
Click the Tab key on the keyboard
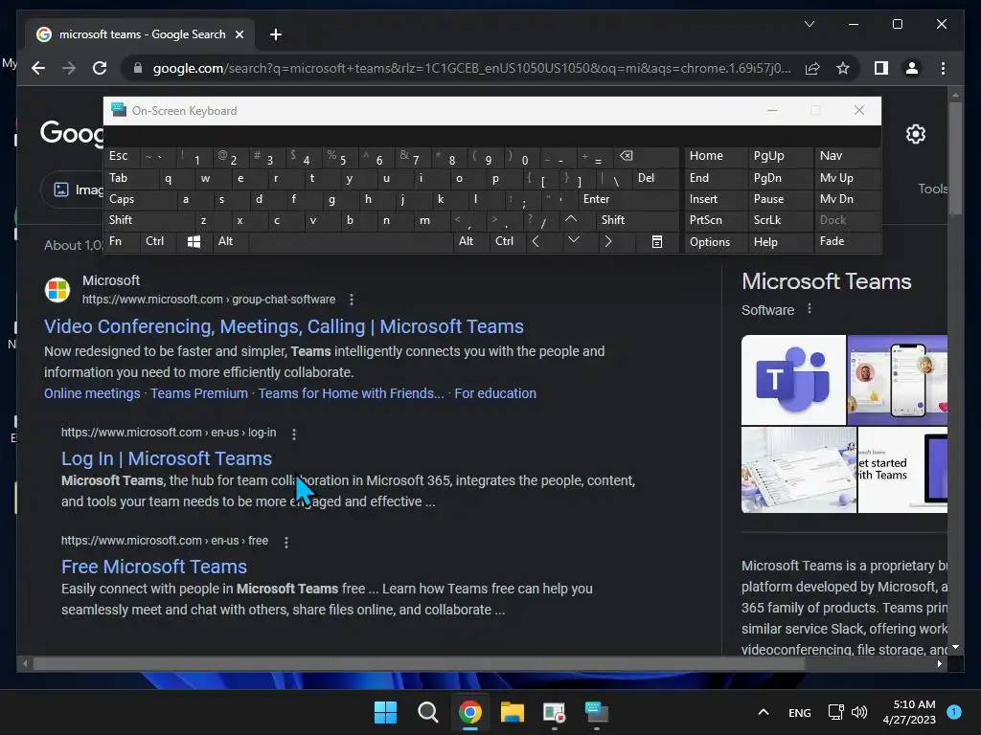(x=130, y=178)
